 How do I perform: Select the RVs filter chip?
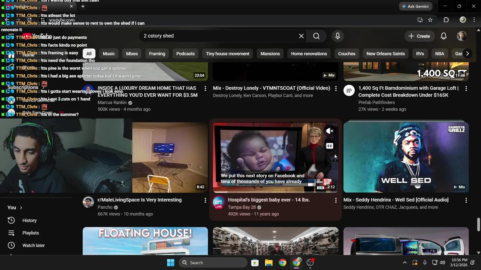(420, 54)
